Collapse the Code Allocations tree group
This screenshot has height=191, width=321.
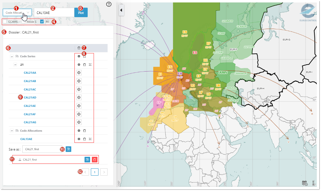tap(12, 131)
